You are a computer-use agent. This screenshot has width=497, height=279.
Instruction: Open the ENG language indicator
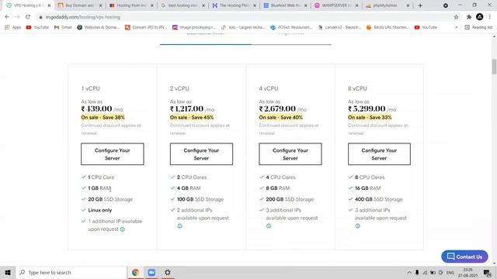coord(450,272)
